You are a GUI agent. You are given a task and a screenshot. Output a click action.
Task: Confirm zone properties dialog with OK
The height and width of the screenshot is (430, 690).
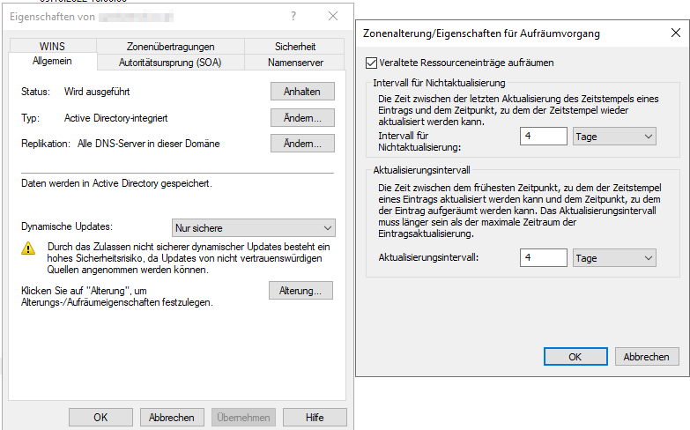(100, 418)
